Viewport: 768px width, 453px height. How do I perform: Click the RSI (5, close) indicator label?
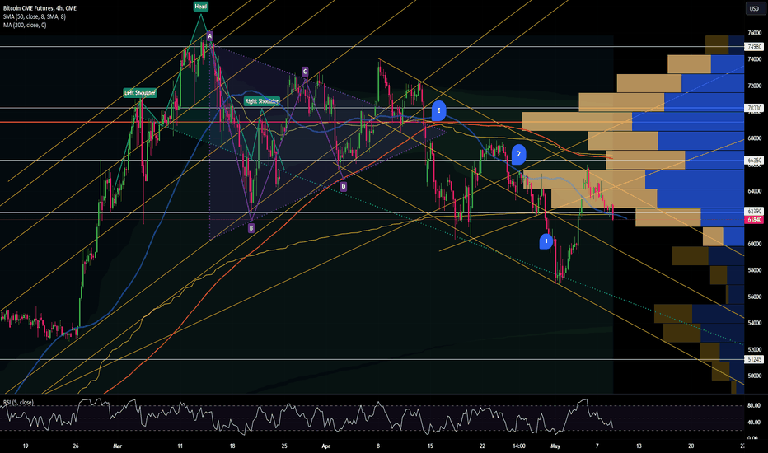point(19,403)
